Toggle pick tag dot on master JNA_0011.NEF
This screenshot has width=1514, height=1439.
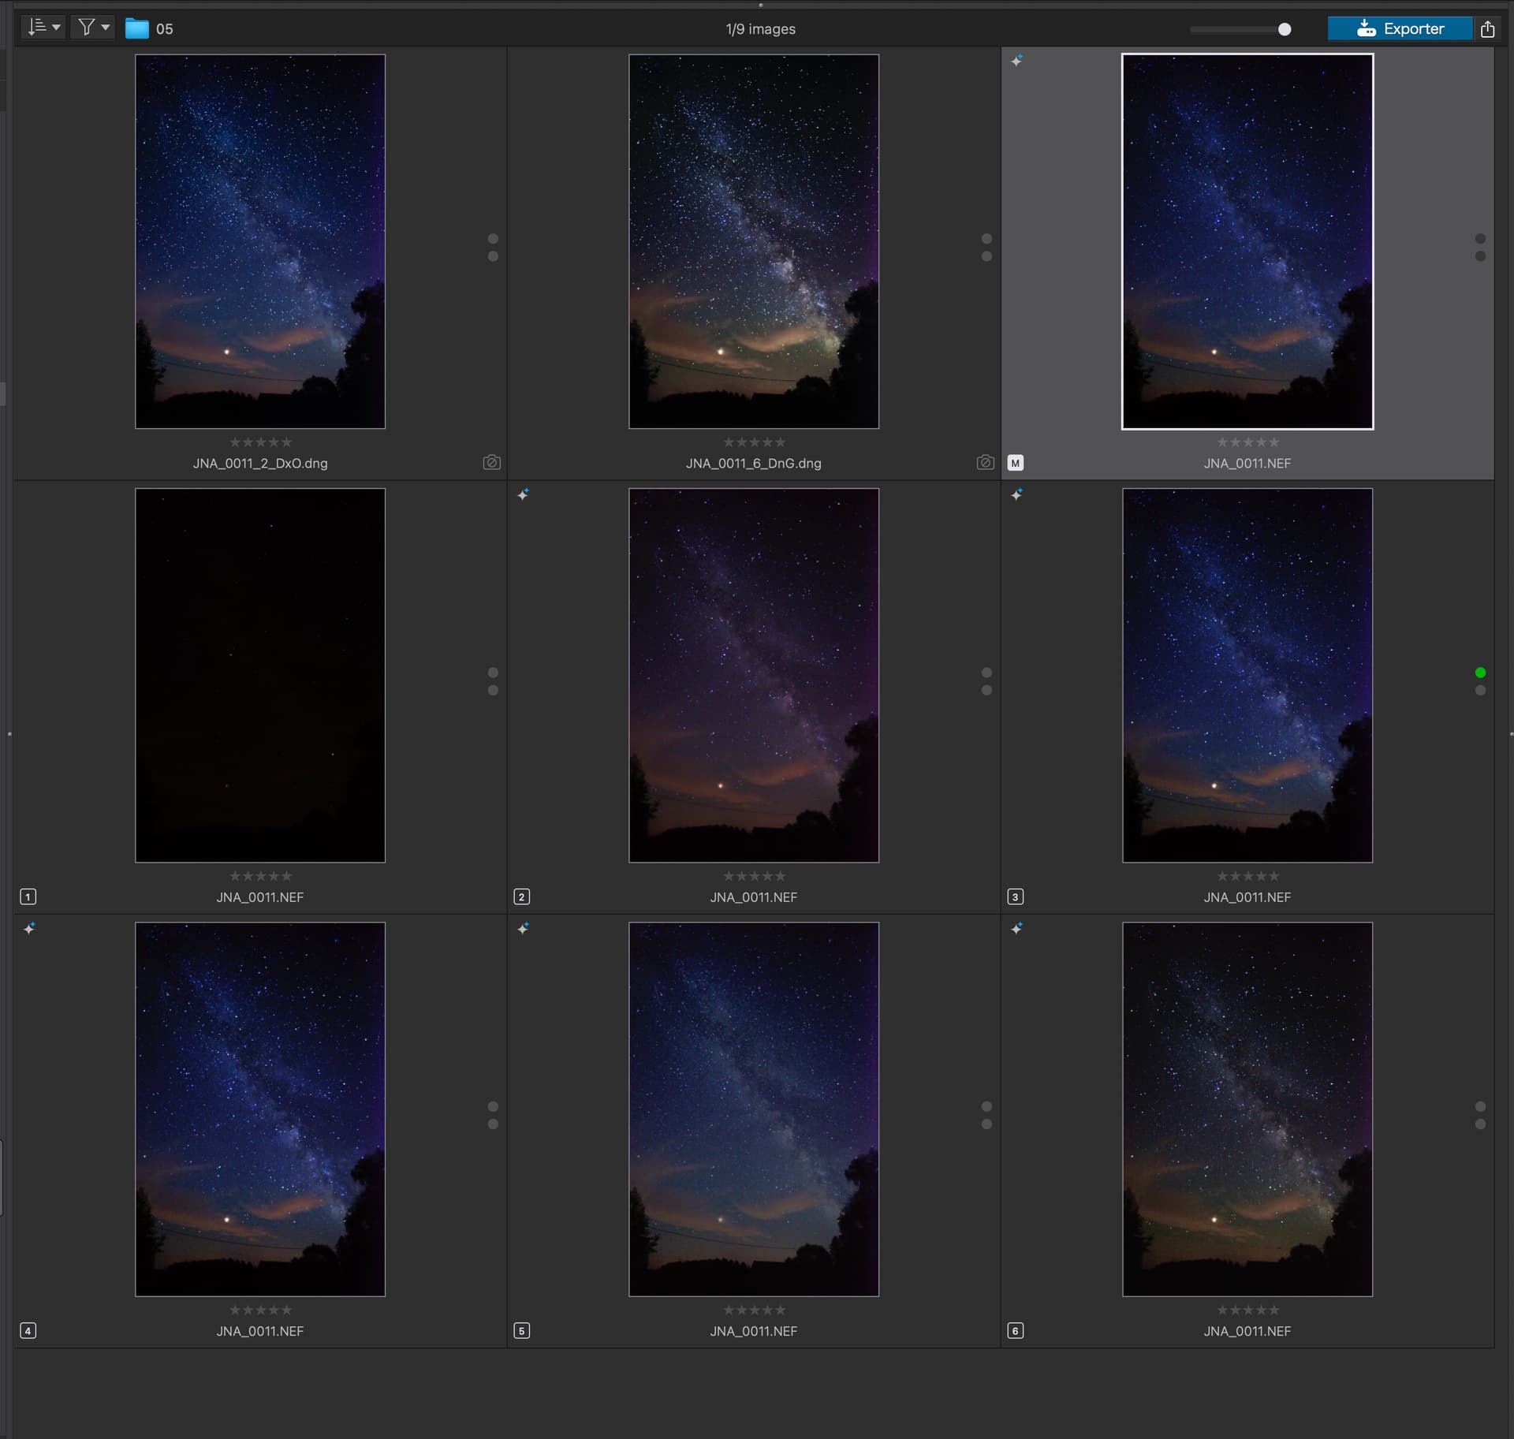click(x=1480, y=238)
